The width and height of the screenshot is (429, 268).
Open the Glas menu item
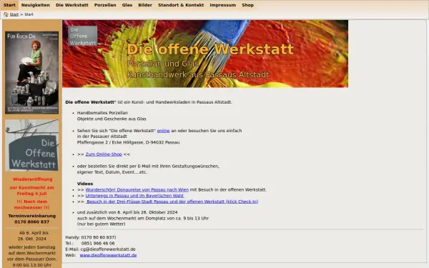(x=127, y=5)
